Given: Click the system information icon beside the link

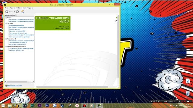Looking at the screenshot, I should point(6,85).
